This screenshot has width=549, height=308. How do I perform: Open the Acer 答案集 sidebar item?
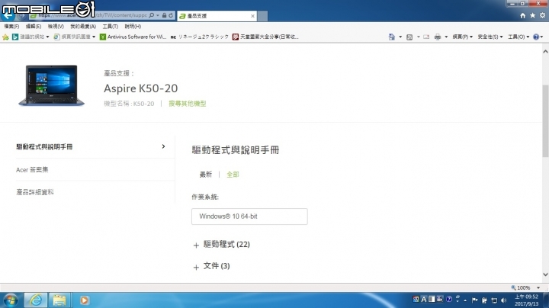point(32,170)
